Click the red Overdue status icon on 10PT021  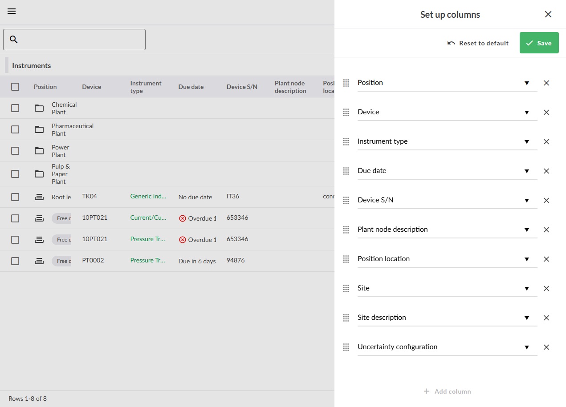(x=182, y=218)
